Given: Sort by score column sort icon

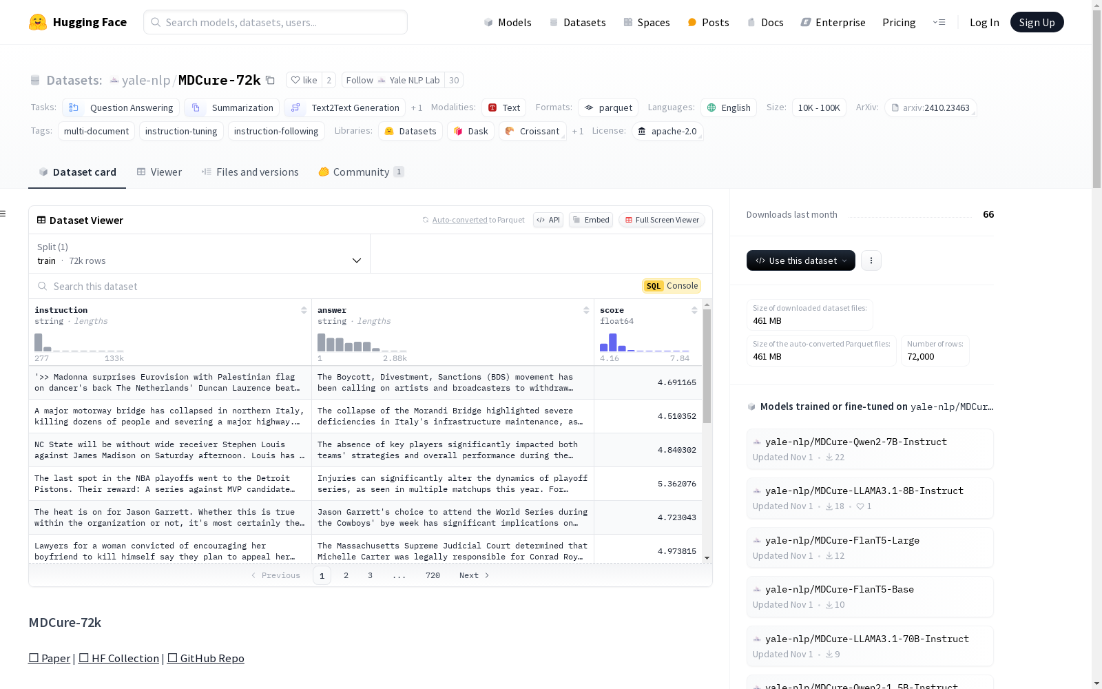Looking at the screenshot, I should tap(694, 310).
